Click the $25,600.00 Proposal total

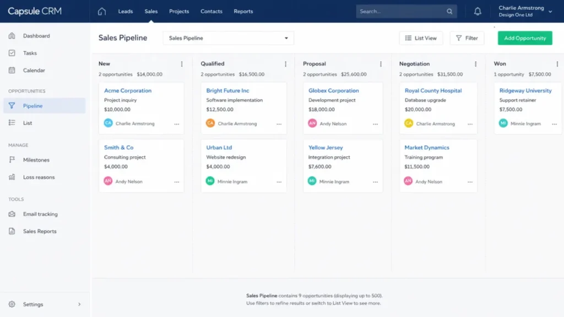point(354,74)
